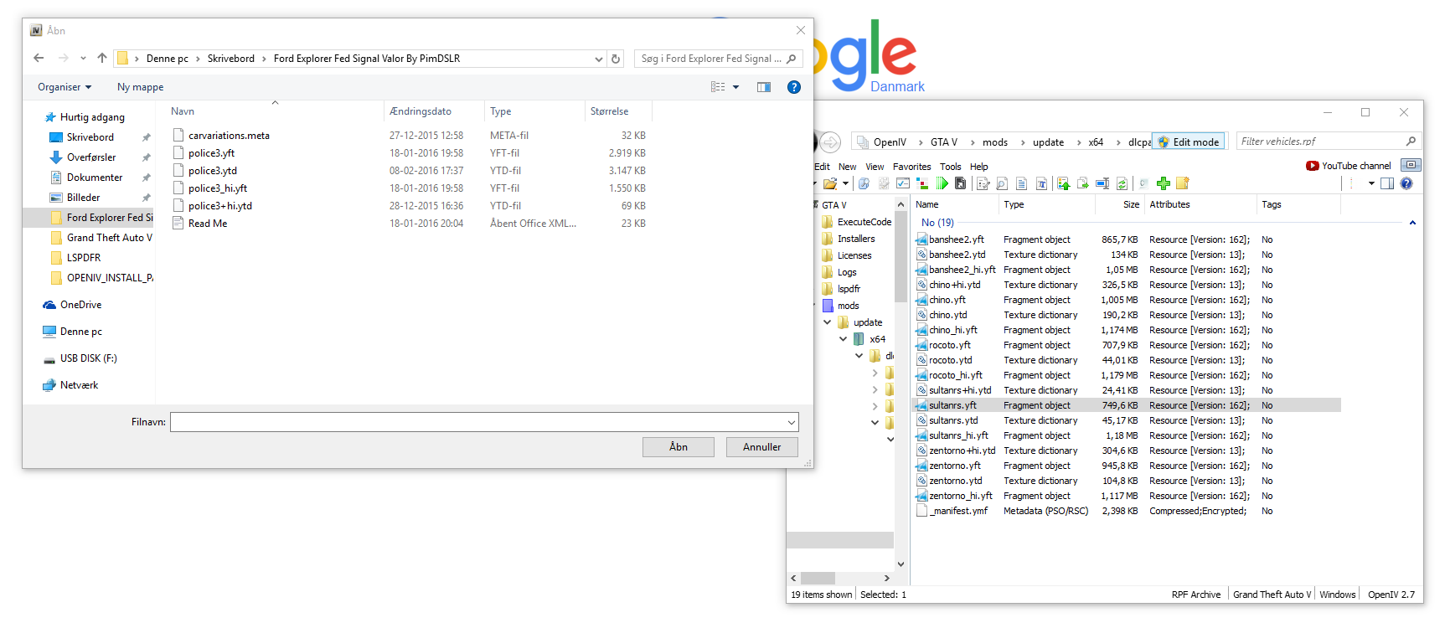Image resolution: width=1445 pixels, height=623 pixels.
Task: Open the Organiser dropdown menu
Action: (65, 87)
